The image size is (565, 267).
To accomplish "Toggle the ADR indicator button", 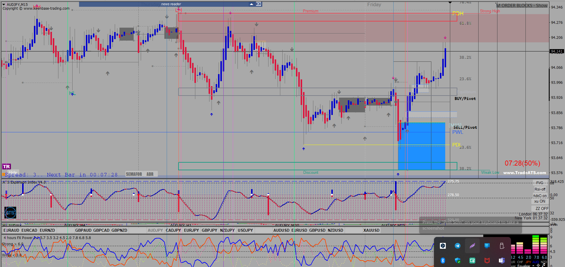I will (150, 174).
